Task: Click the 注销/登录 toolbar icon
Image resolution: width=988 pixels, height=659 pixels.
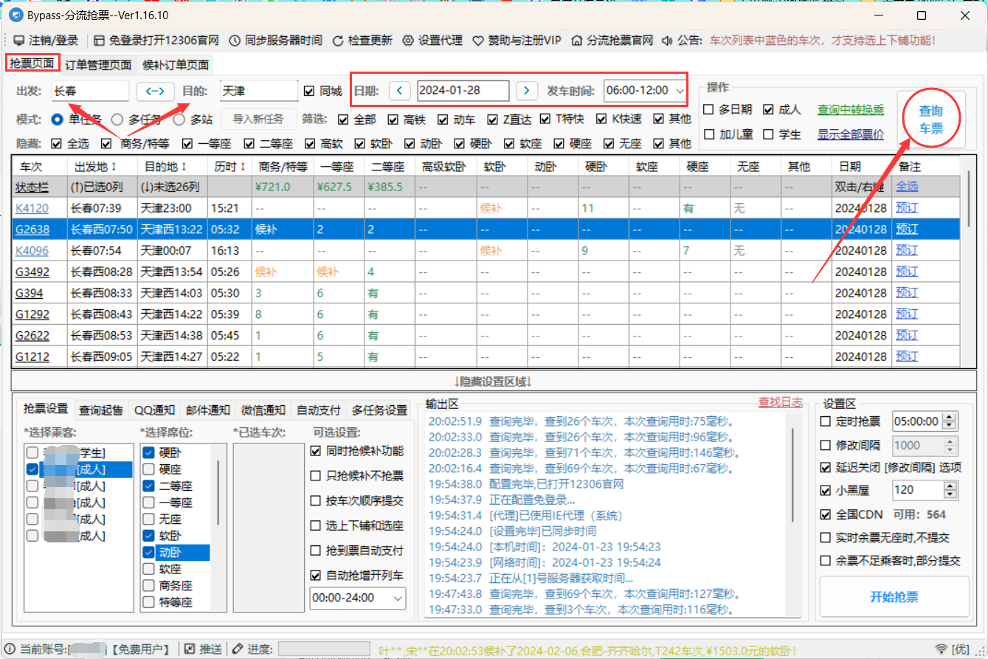Action: pyautogui.click(x=19, y=41)
